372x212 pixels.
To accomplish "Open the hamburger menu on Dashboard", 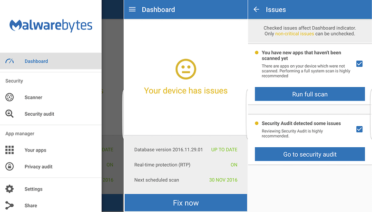I will (132, 9).
